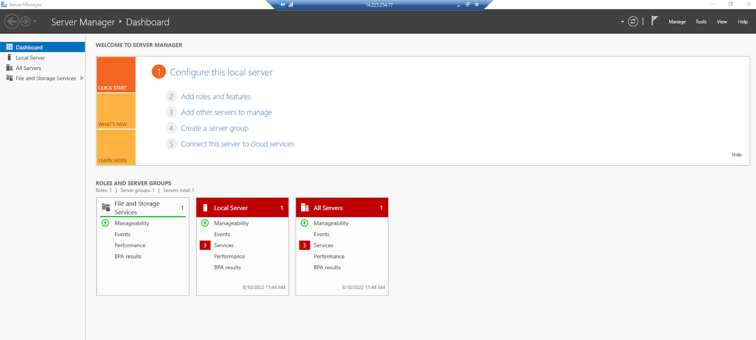Click the step 3 number circle

point(171,112)
